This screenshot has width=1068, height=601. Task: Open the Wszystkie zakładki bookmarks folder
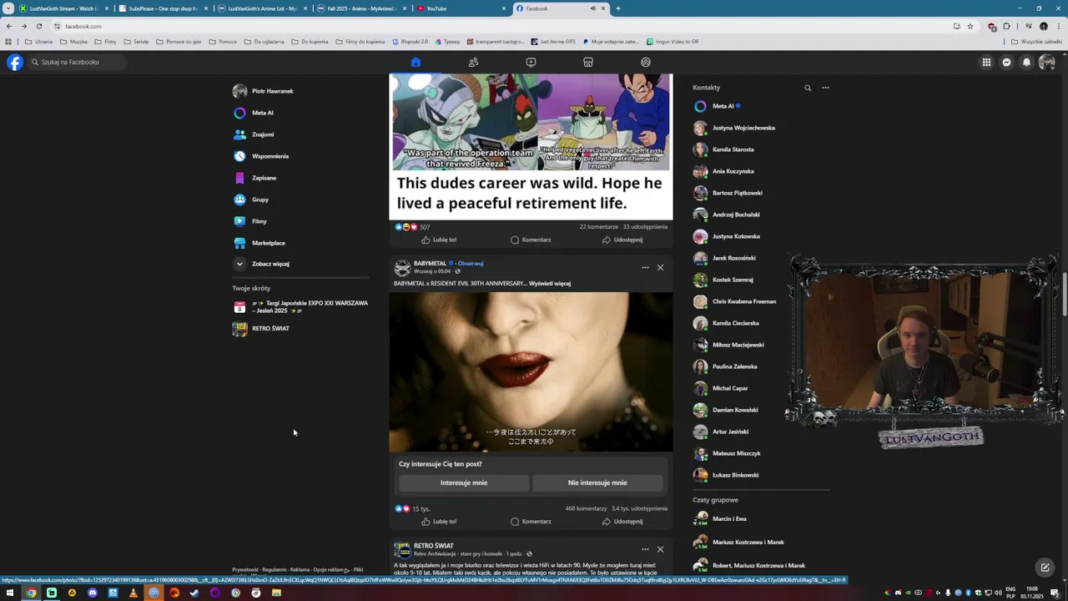[x=1037, y=42]
